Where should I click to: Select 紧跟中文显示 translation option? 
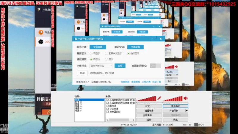106,54
